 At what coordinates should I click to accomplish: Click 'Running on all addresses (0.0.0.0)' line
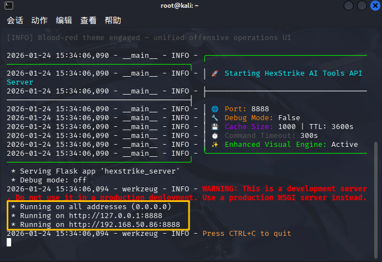pyautogui.click(x=91, y=207)
